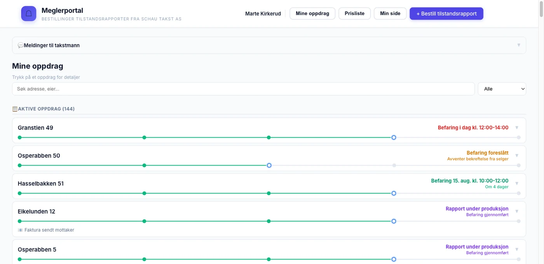Image resolution: width=544 pixels, height=264 pixels.
Task: Click the AKTIVE OPPDRAG (144) heading
Action: (46, 109)
